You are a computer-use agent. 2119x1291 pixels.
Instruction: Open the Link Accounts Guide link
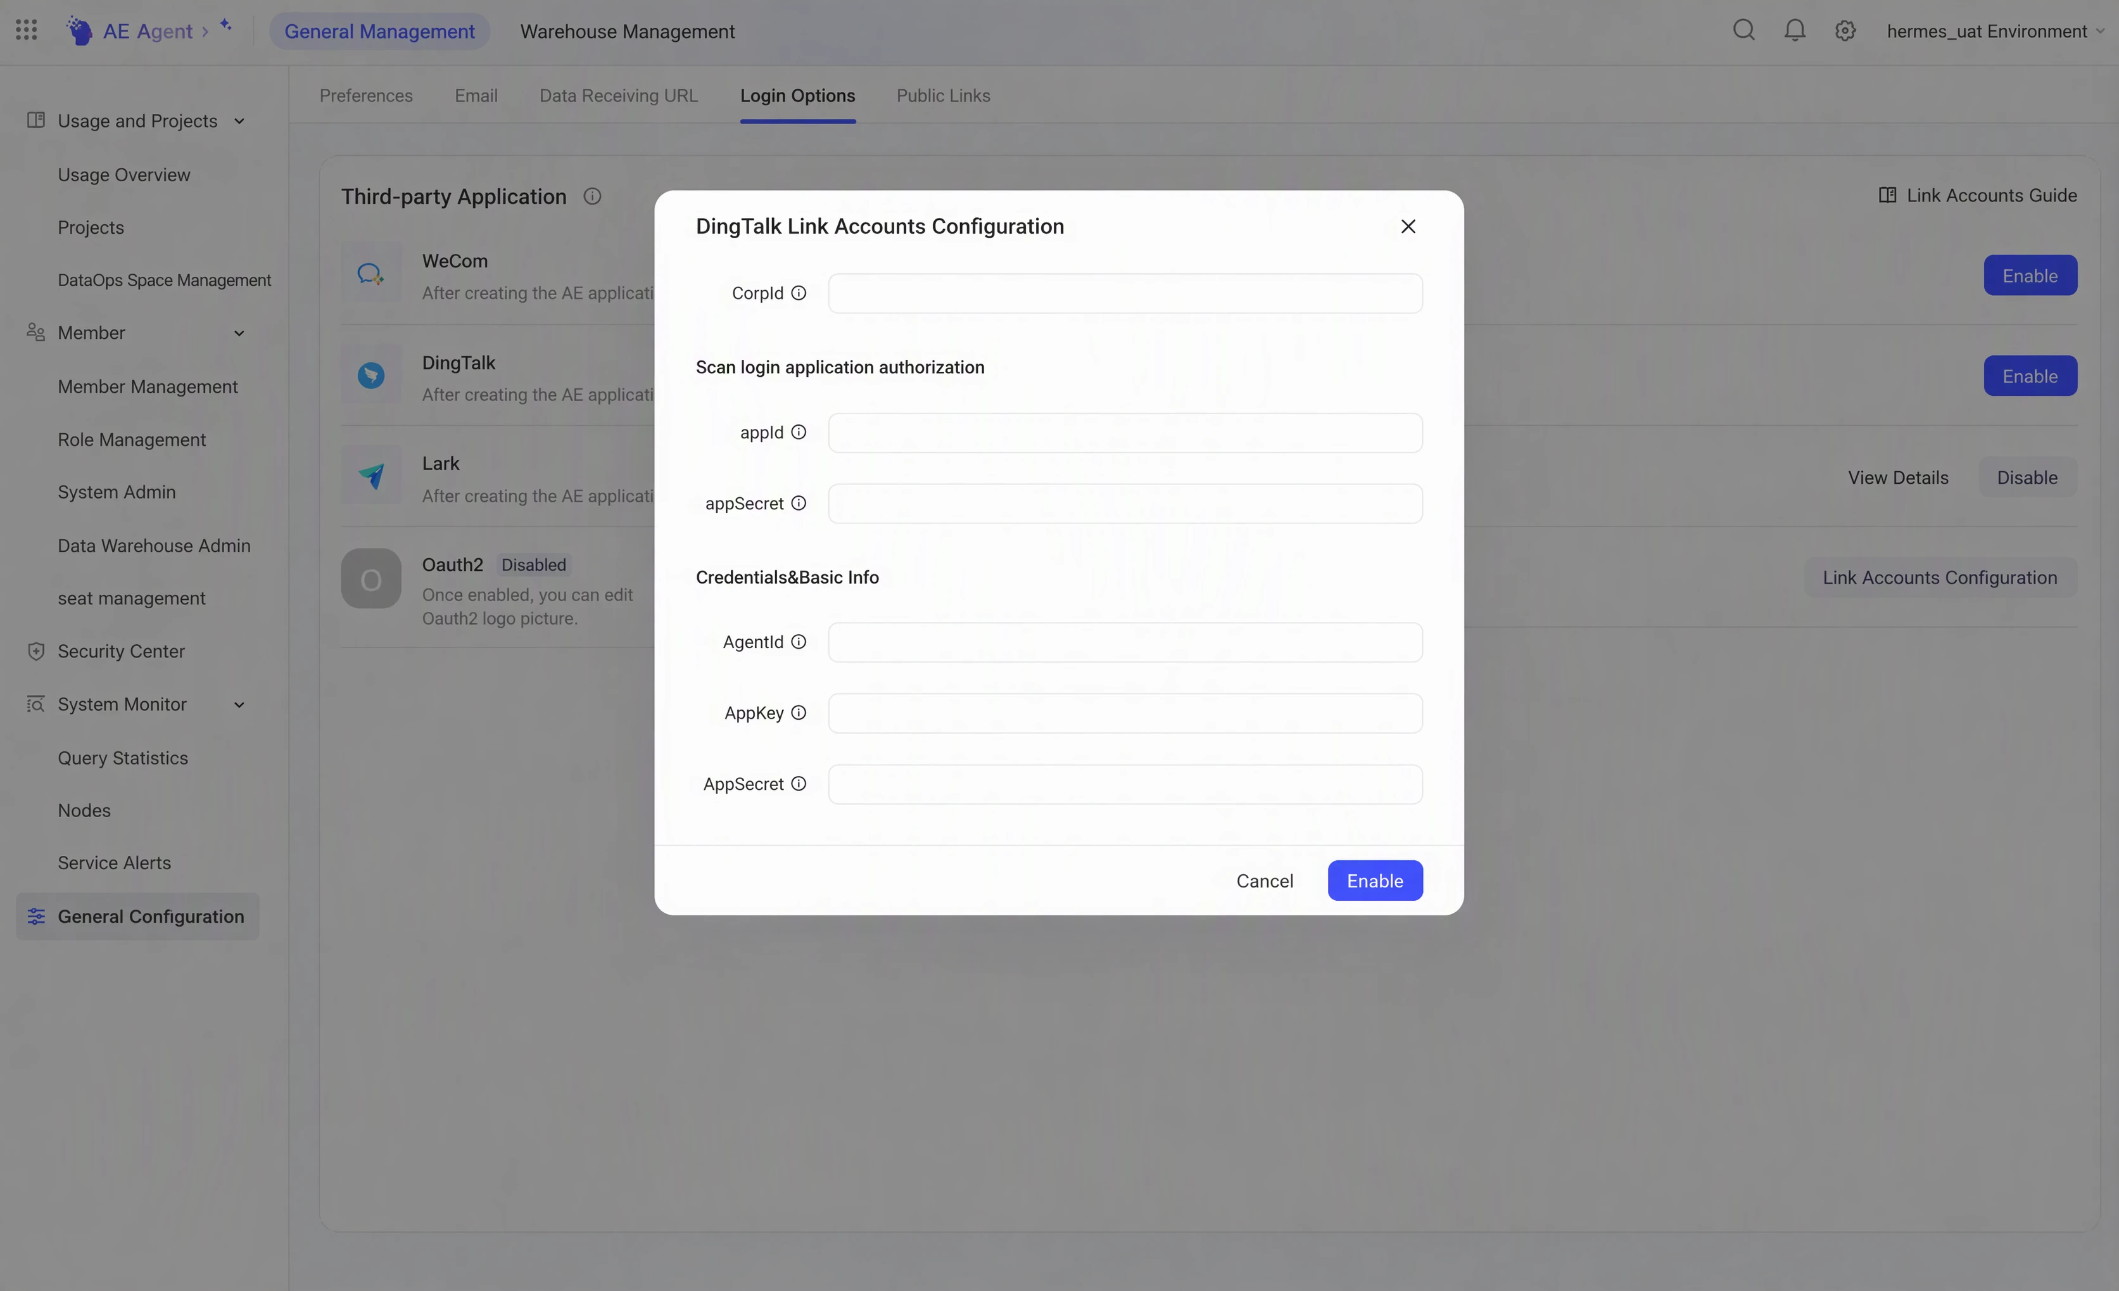coord(1977,195)
